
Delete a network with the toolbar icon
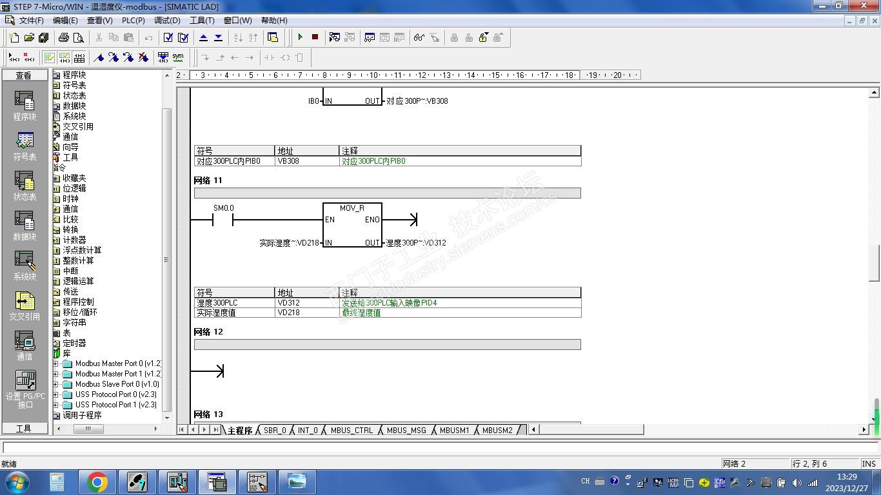click(28, 57)
